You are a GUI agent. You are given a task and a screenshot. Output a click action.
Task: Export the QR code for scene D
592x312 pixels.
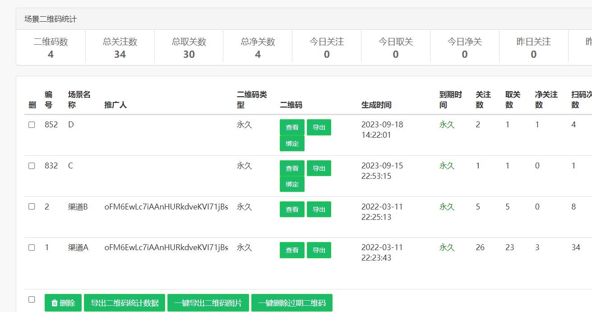319,127
